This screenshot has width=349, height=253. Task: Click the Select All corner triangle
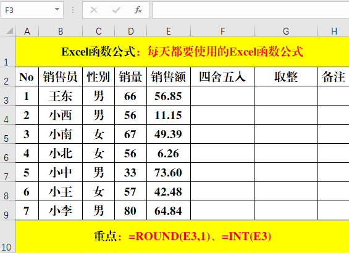9,31
